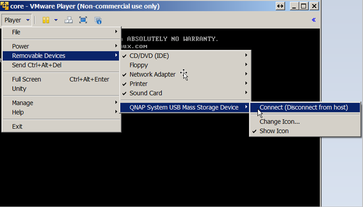Expand the arrow beside the Manage entry
The image size is (363, 207).
(116, 102)
